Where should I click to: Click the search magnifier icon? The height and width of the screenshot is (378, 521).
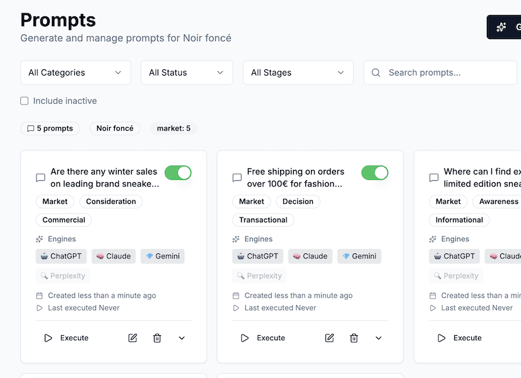click(x=375, y=72)
